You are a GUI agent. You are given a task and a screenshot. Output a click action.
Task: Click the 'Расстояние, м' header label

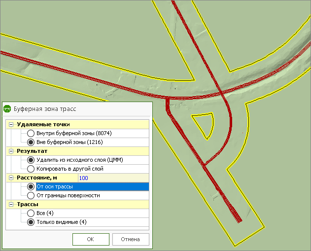37,178
